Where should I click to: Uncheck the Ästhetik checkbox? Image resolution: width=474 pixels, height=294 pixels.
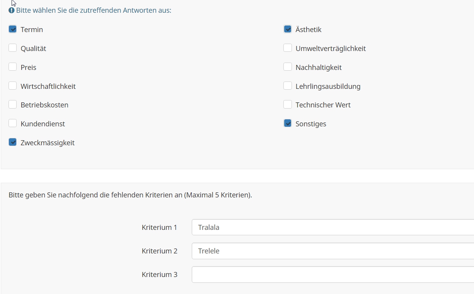pyautogui.click(x=288, y=29)
